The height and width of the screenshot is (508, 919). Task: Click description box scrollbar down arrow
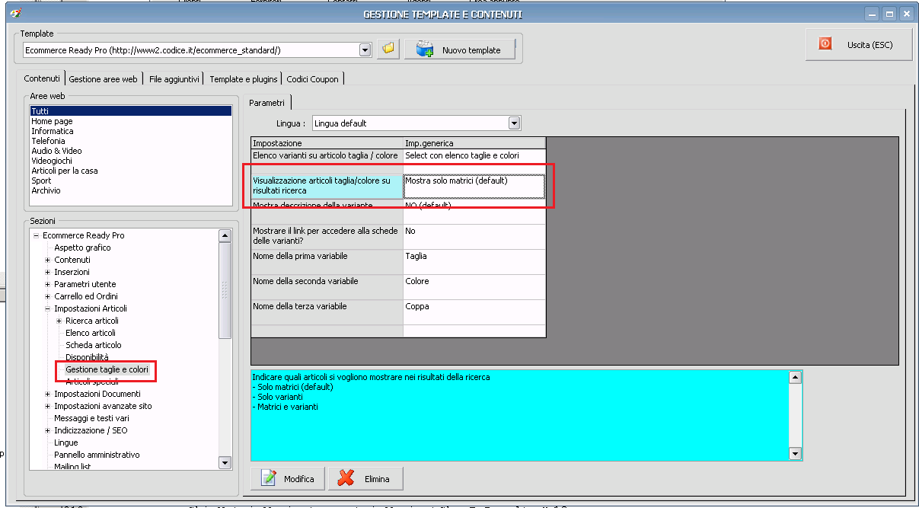796,454
